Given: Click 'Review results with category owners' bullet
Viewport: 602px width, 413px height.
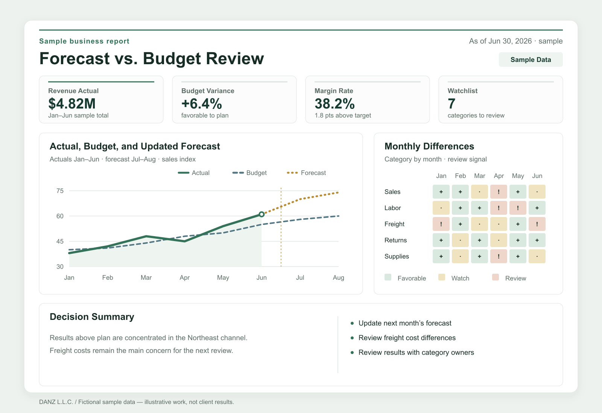Looking at the screenshot, I should coord(416,353).
